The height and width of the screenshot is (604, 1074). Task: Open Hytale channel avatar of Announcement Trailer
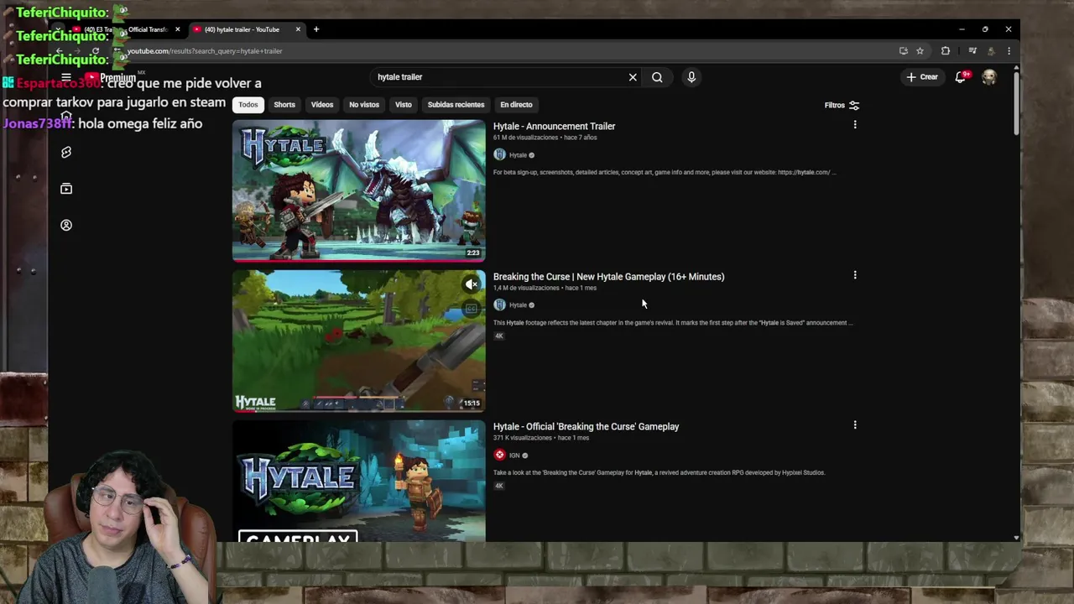point(499,155)
